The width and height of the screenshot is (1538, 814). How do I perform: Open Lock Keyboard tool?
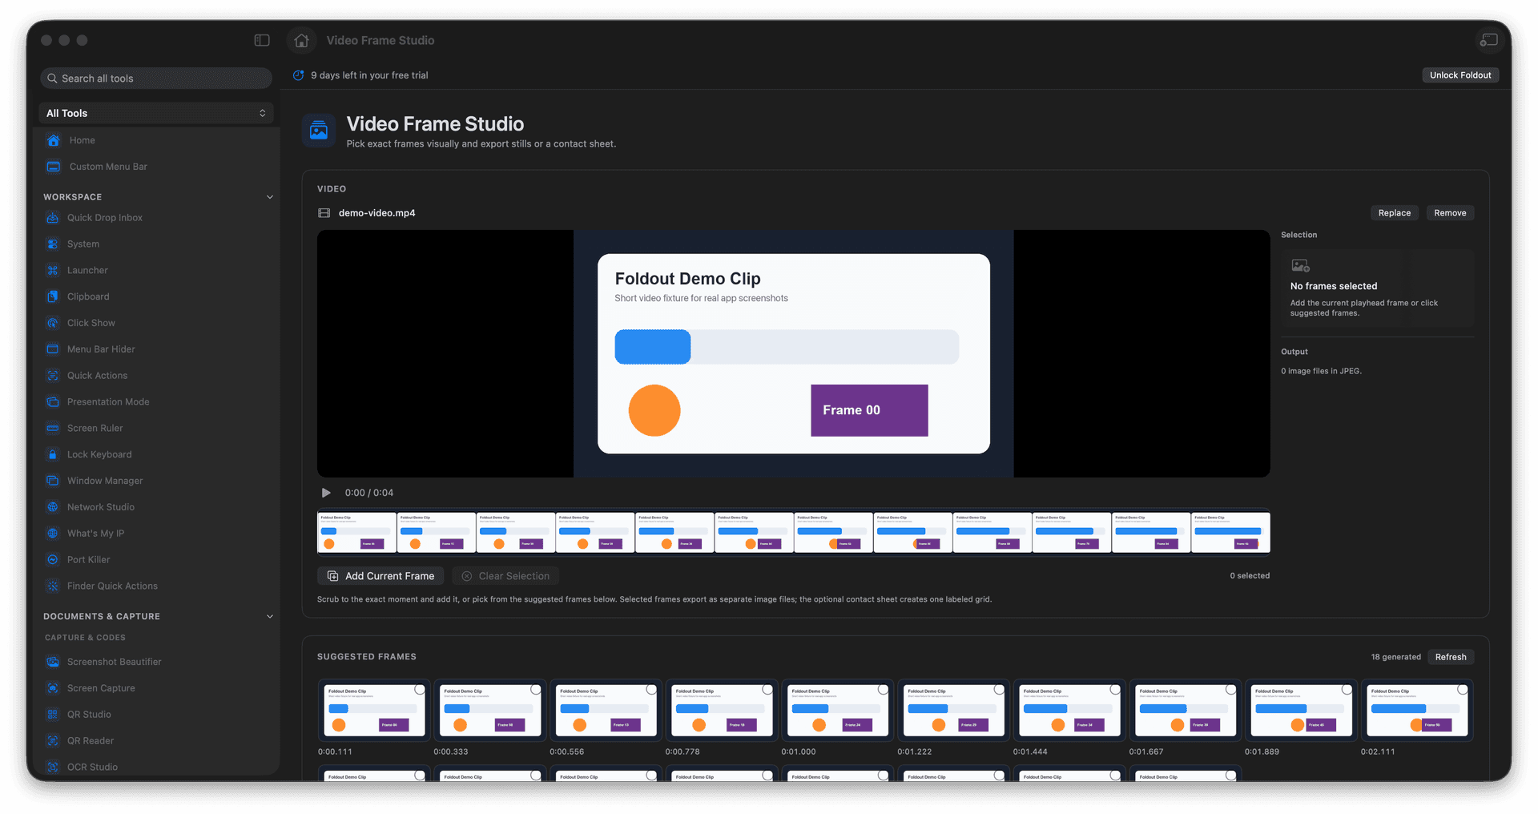click(156, 454)
